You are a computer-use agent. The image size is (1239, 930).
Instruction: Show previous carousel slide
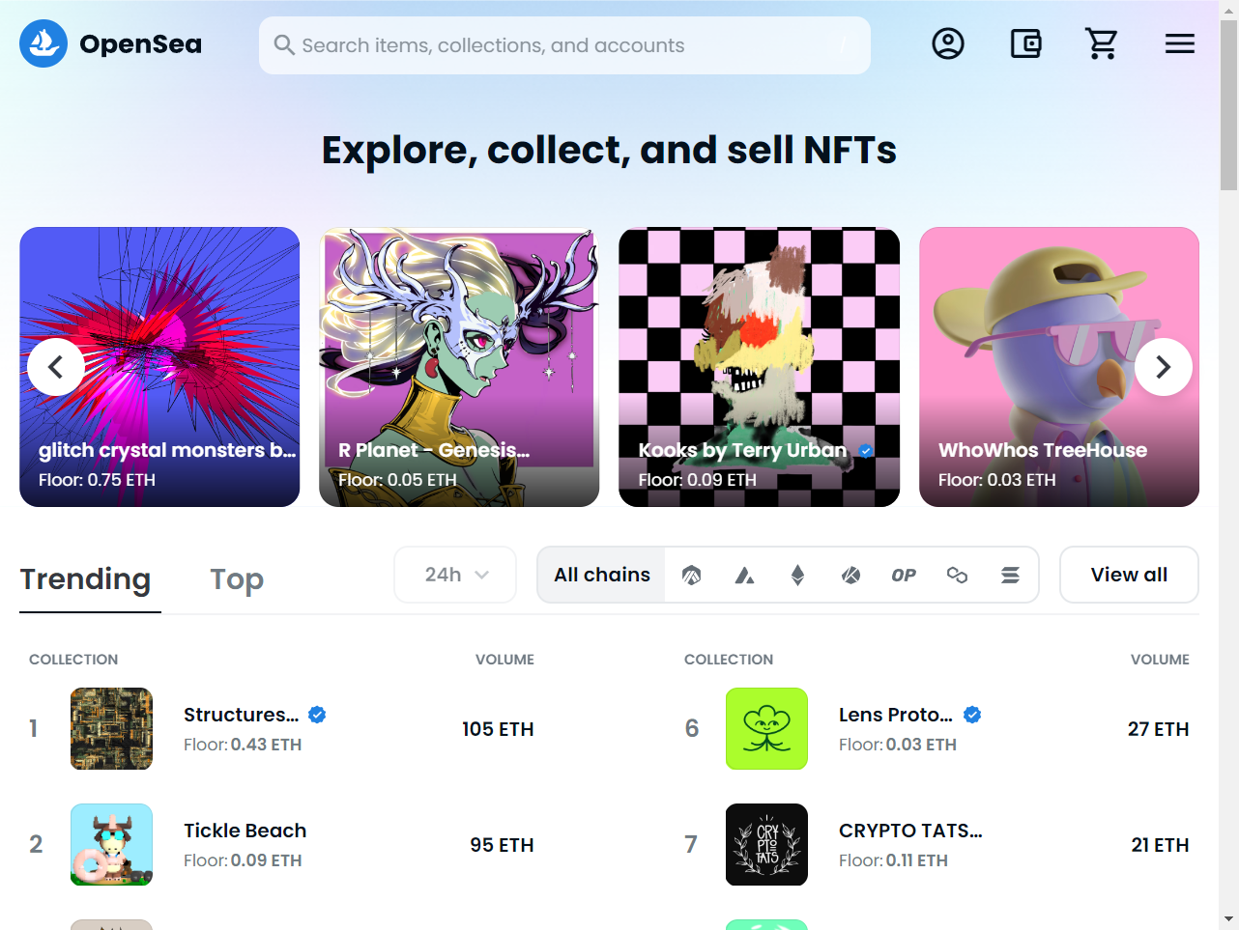[x=56, y=367]
